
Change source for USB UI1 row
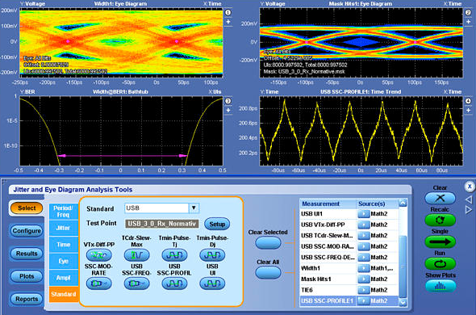[363, 214]
